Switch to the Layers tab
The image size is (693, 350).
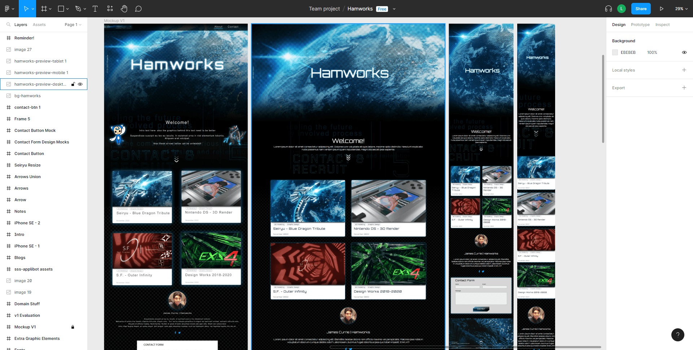21,25
